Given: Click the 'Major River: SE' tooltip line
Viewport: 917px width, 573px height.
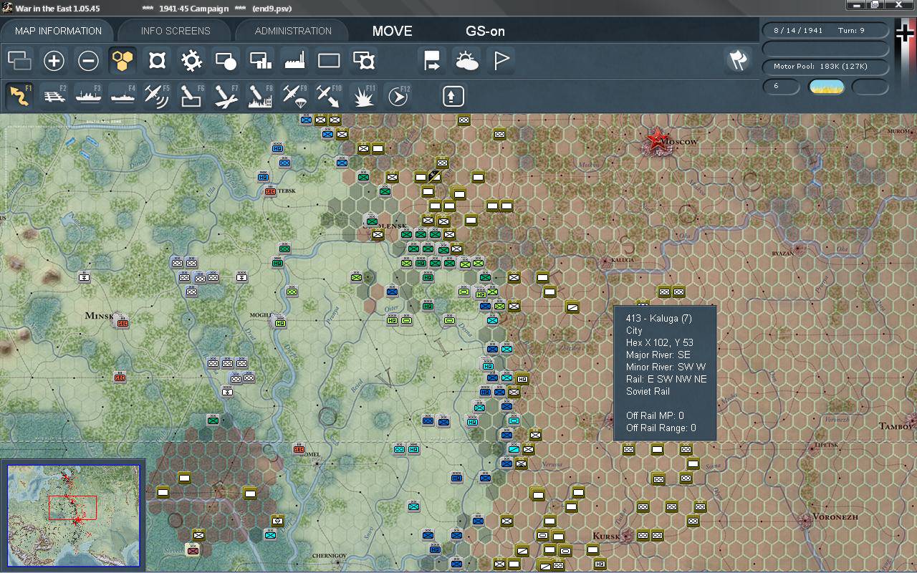Looking at the screenshot, I should pos(658,355).
